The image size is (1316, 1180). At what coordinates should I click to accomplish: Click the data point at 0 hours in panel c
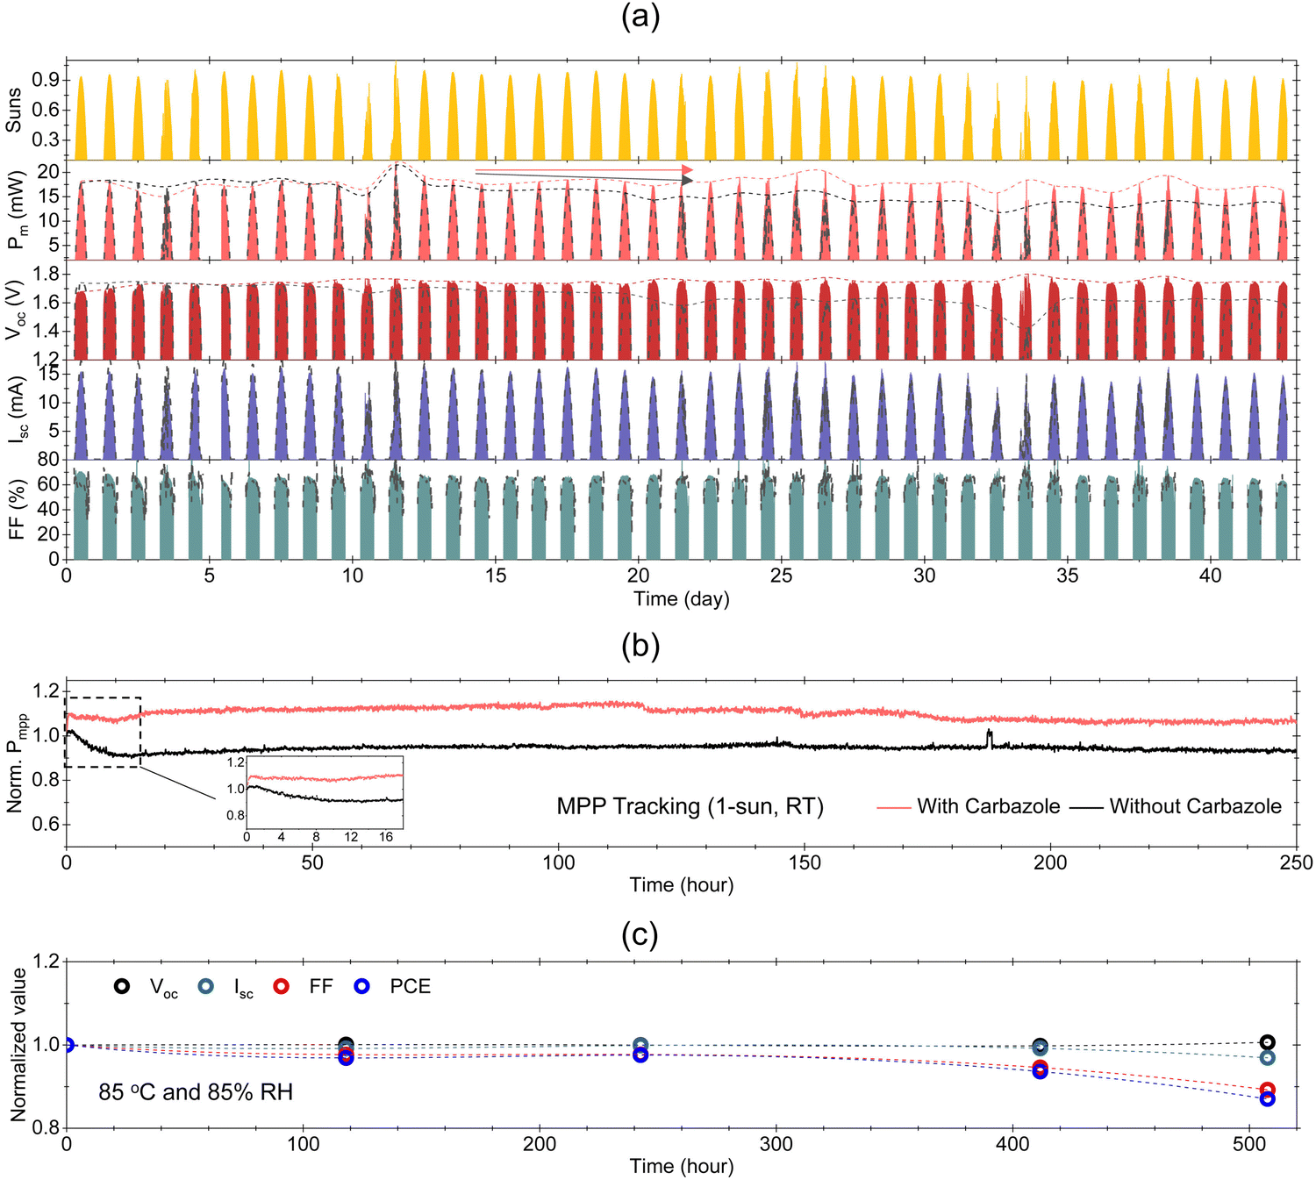point(67,1044)
